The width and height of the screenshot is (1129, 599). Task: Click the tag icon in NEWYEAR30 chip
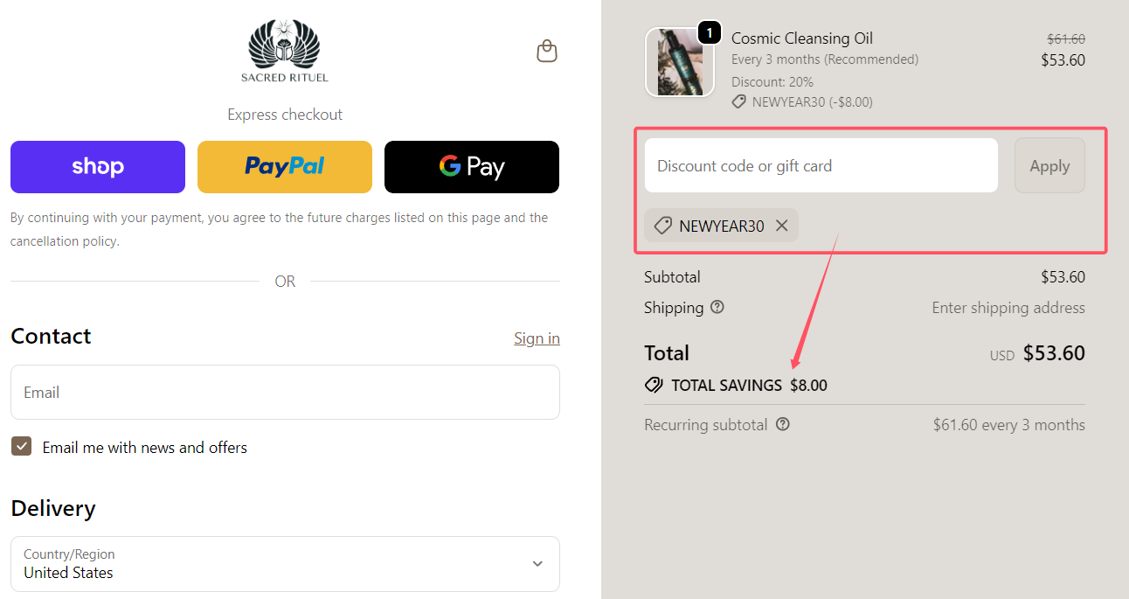663,226
